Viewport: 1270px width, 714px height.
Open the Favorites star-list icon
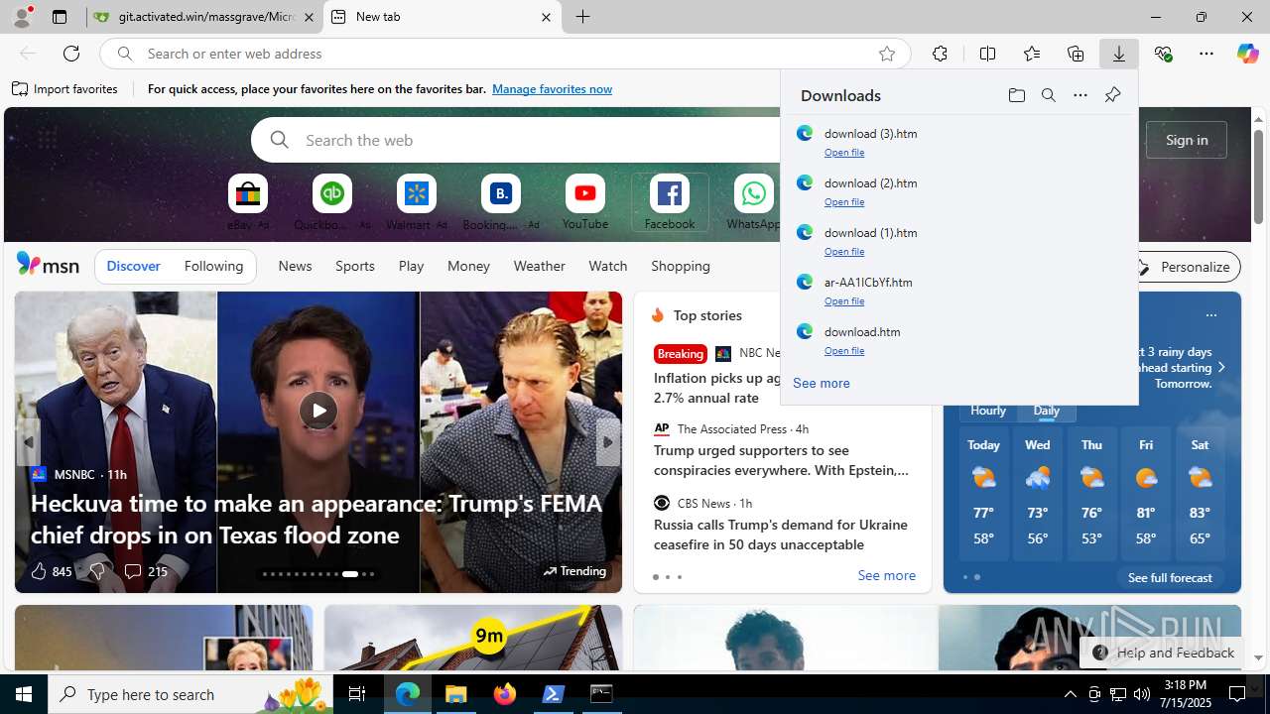(1032, 54)
